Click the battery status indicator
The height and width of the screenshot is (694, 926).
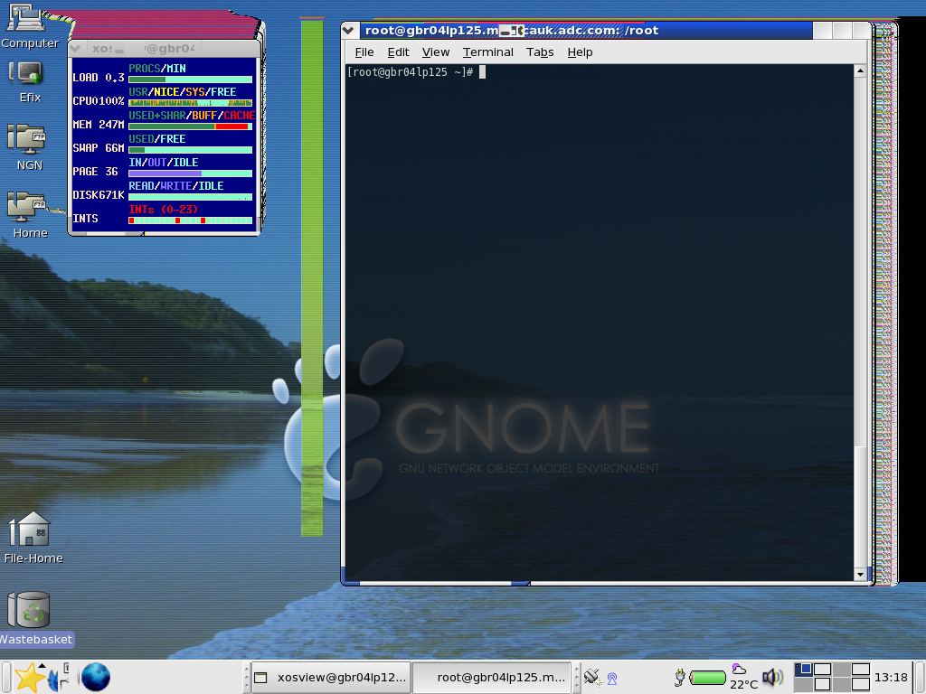[708, 677]
